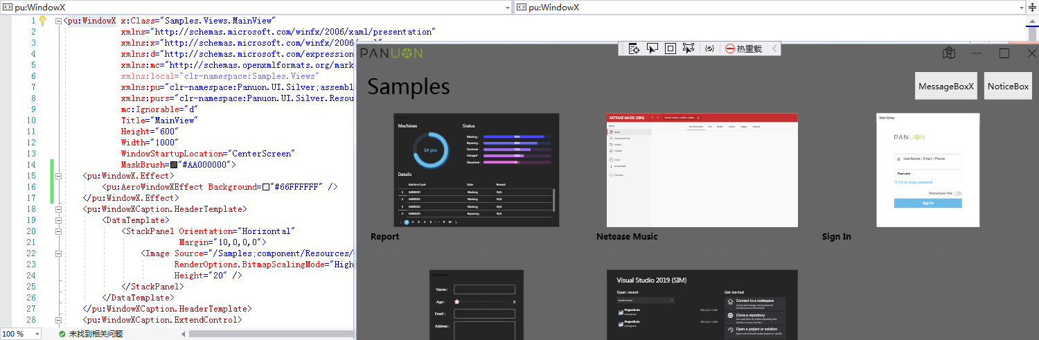The width and height of the screenshot is (1039, 340).
Task: Toggle display layout adorners button
Action: (x=670, y=48)
